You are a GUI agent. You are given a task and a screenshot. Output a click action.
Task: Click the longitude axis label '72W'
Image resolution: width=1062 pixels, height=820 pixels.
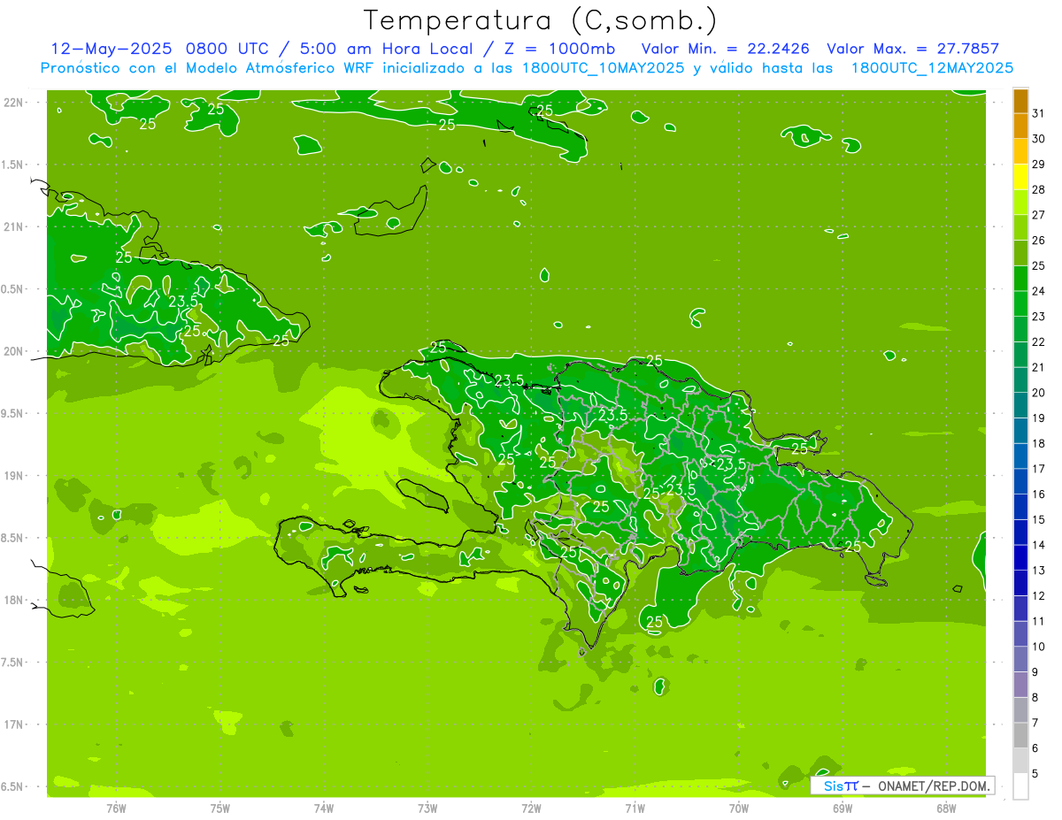(531, 808)
